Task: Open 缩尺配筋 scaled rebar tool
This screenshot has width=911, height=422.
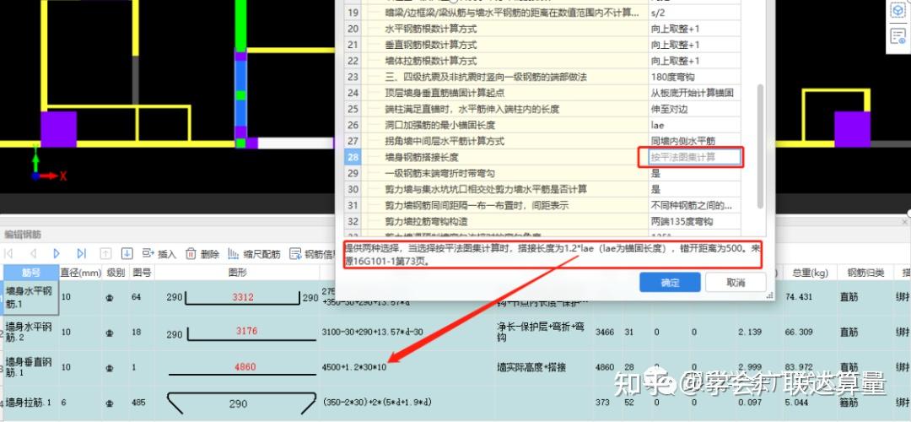Action: [x=253, y=254]
